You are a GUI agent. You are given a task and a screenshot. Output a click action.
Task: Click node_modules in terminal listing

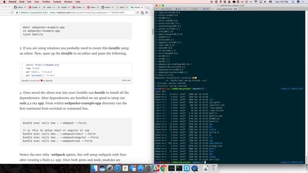[x=216, y=143]
